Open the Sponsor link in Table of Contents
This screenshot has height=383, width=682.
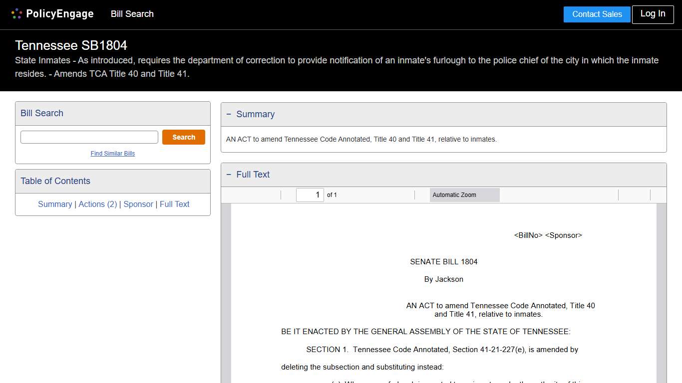tap(138, 204)
